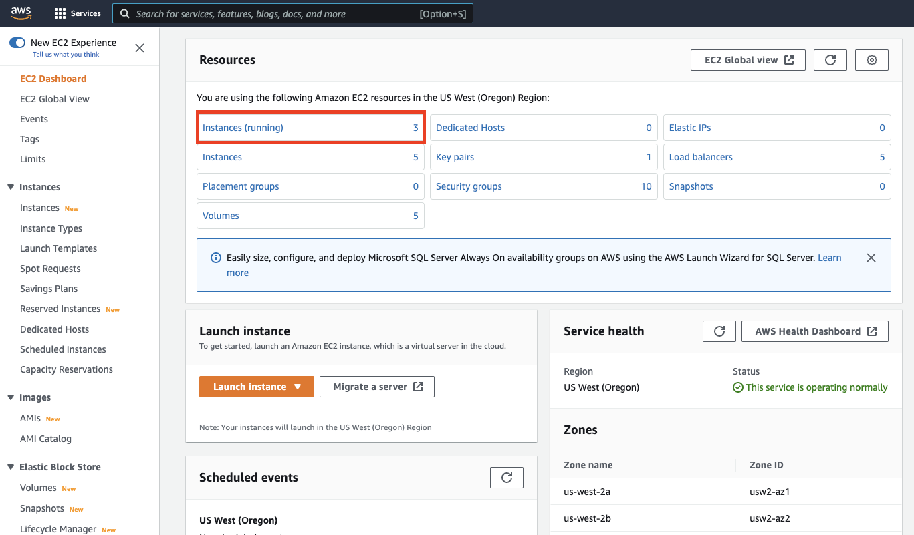Focus the AWS services search field
914x535 pixels.
coord(293,14)
